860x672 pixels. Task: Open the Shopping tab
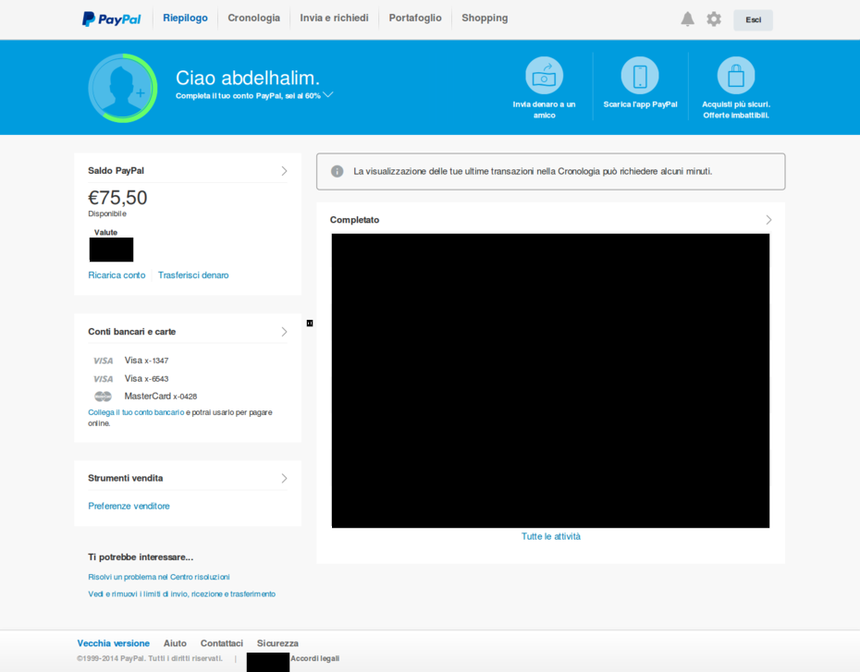point(485,18)
